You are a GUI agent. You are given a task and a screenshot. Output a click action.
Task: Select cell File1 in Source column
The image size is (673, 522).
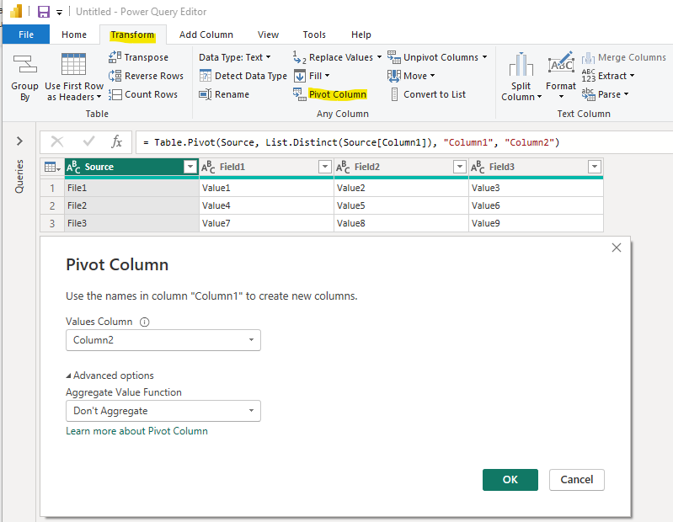coord(131,188)
